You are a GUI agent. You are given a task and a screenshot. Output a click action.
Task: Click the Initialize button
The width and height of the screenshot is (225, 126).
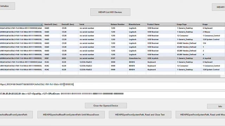tap(7, 6)
